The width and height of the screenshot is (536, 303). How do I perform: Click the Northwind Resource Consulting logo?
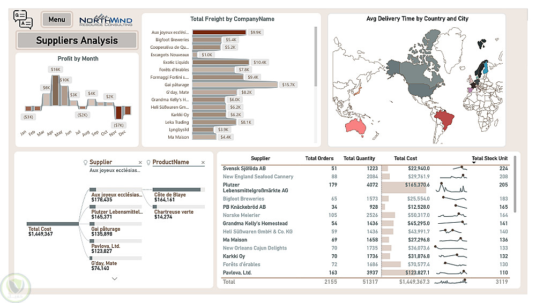pos(106,20)
